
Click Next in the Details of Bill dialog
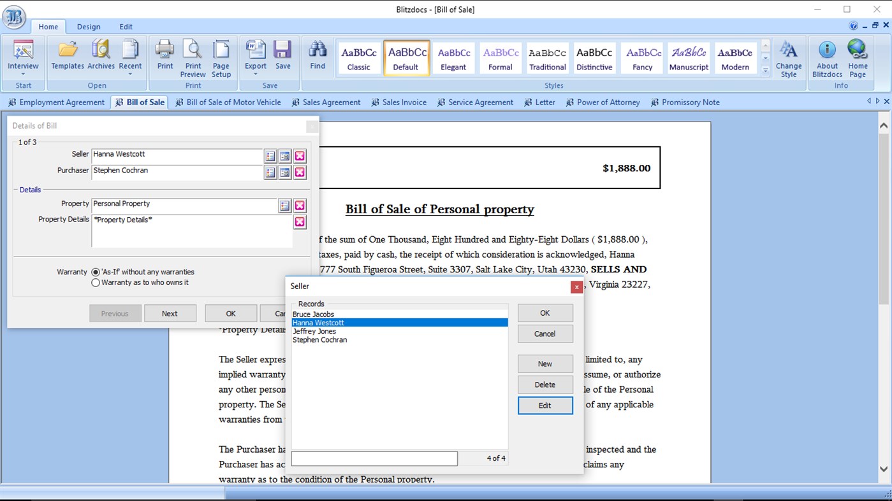tap(170, 313)
